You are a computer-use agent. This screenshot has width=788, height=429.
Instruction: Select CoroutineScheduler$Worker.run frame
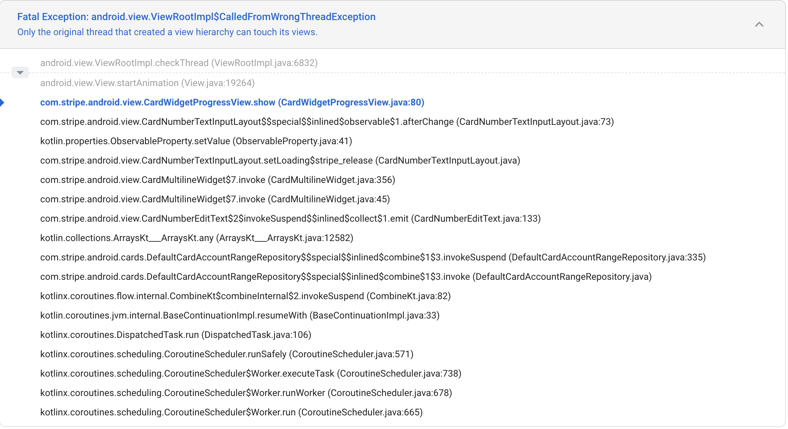tap(231, 412)
